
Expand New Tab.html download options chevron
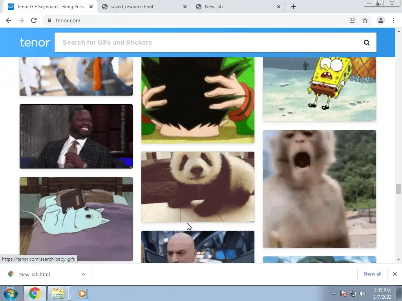click(x=84, y=274)
